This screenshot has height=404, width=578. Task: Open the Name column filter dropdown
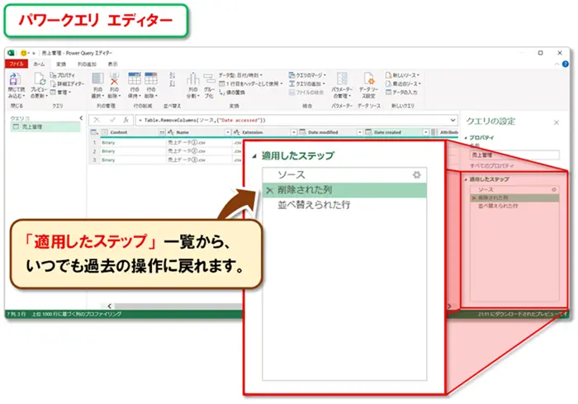228,132
